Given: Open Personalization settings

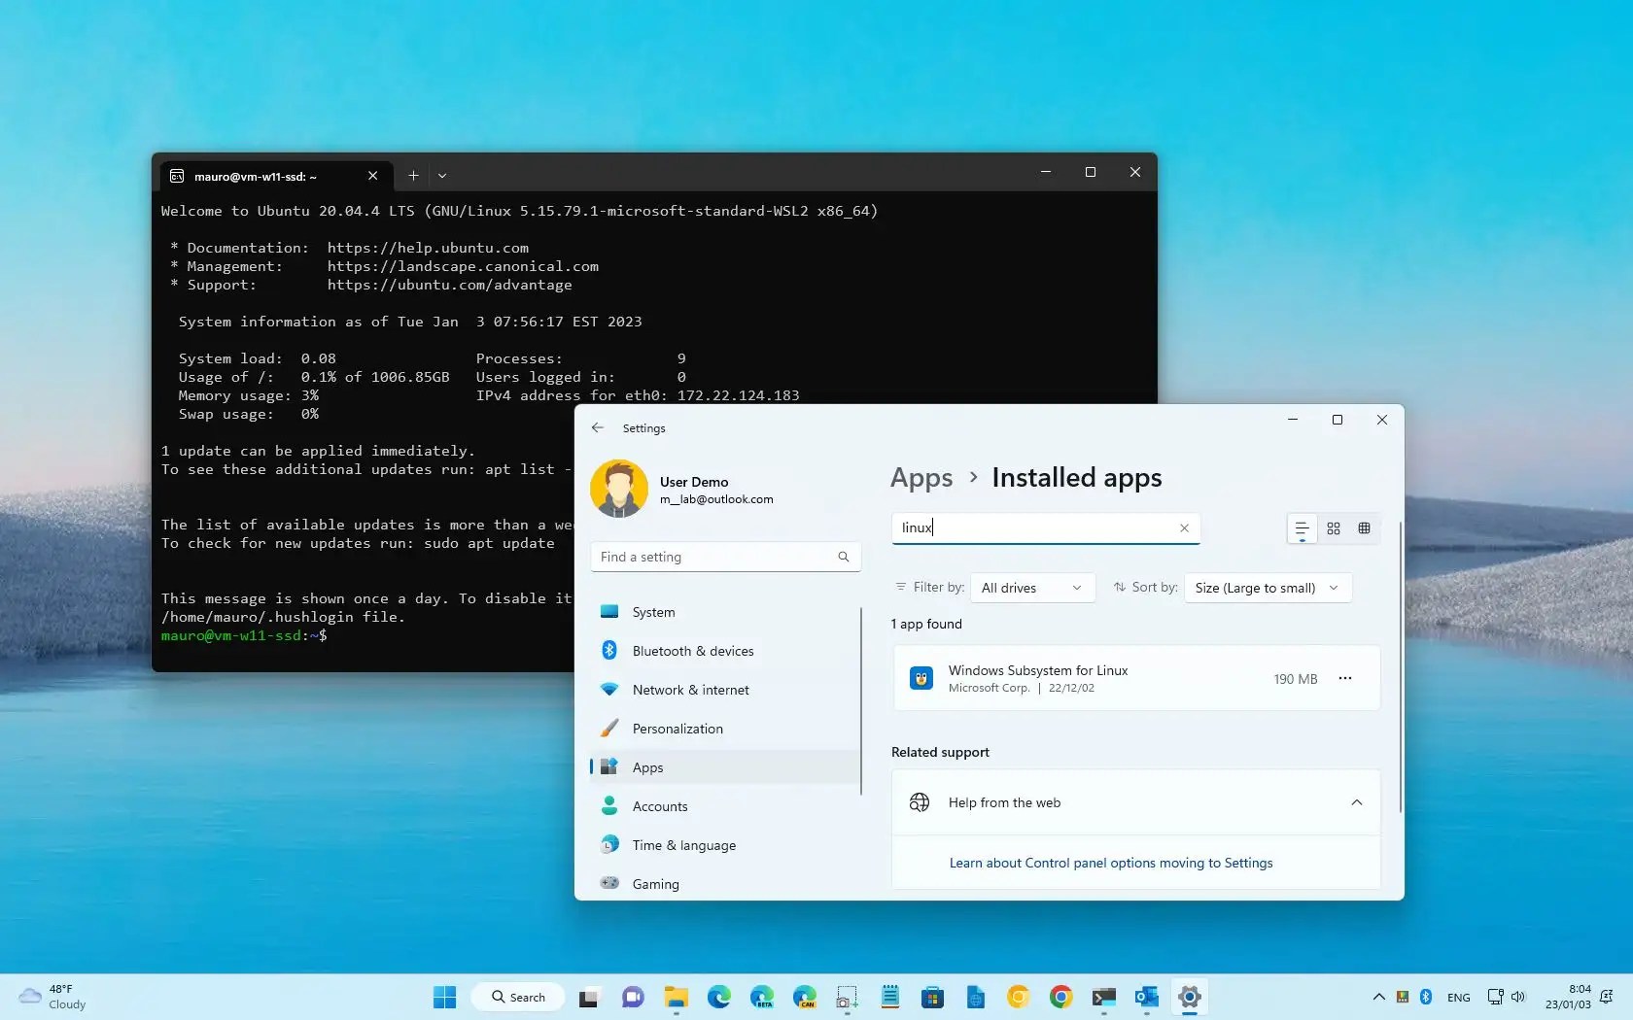Looking at the screenshot, I should coord(678,729).
